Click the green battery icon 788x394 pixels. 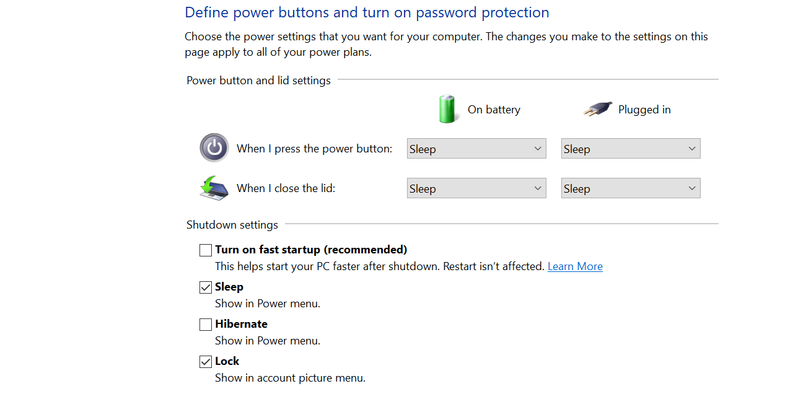pyautogui.click(x=447, y=109)
